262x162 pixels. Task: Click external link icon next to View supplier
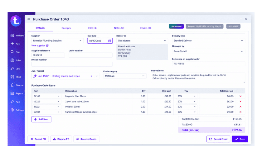pyautogui.click(x=47, y=45)
